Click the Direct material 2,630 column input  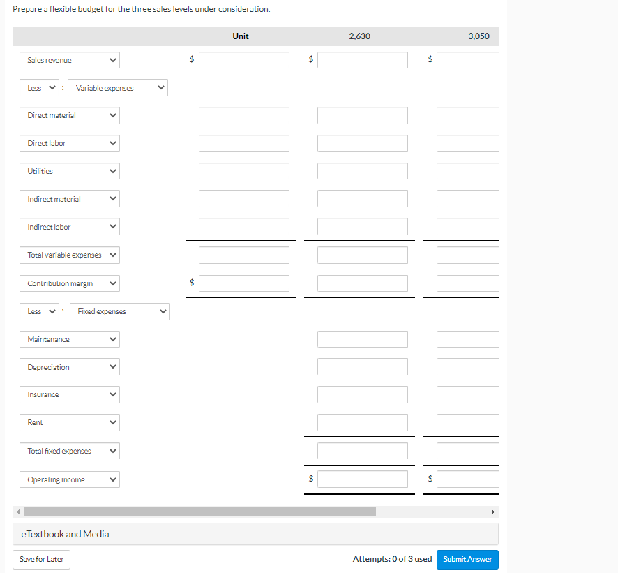coord(363,116)
